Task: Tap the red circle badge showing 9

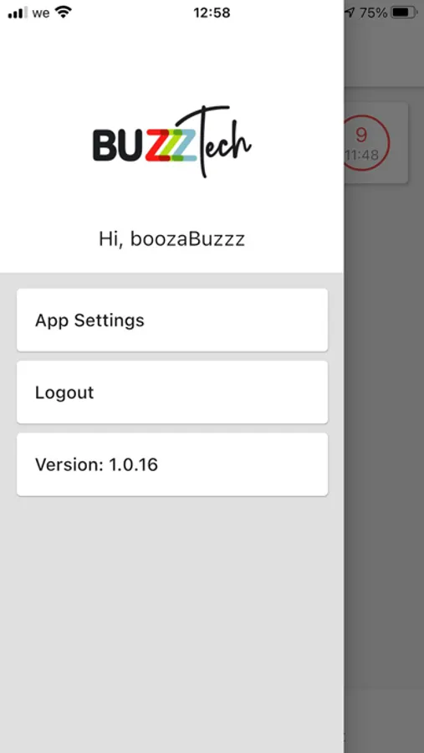Action: 367,142
